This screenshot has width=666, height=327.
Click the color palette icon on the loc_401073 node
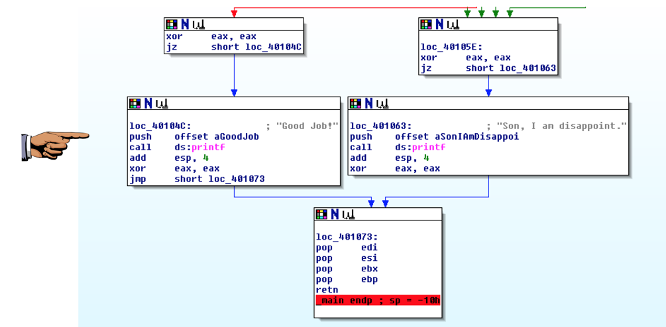coord(321,214)
